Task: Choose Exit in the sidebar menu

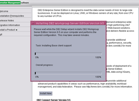Action: (1, 34)
